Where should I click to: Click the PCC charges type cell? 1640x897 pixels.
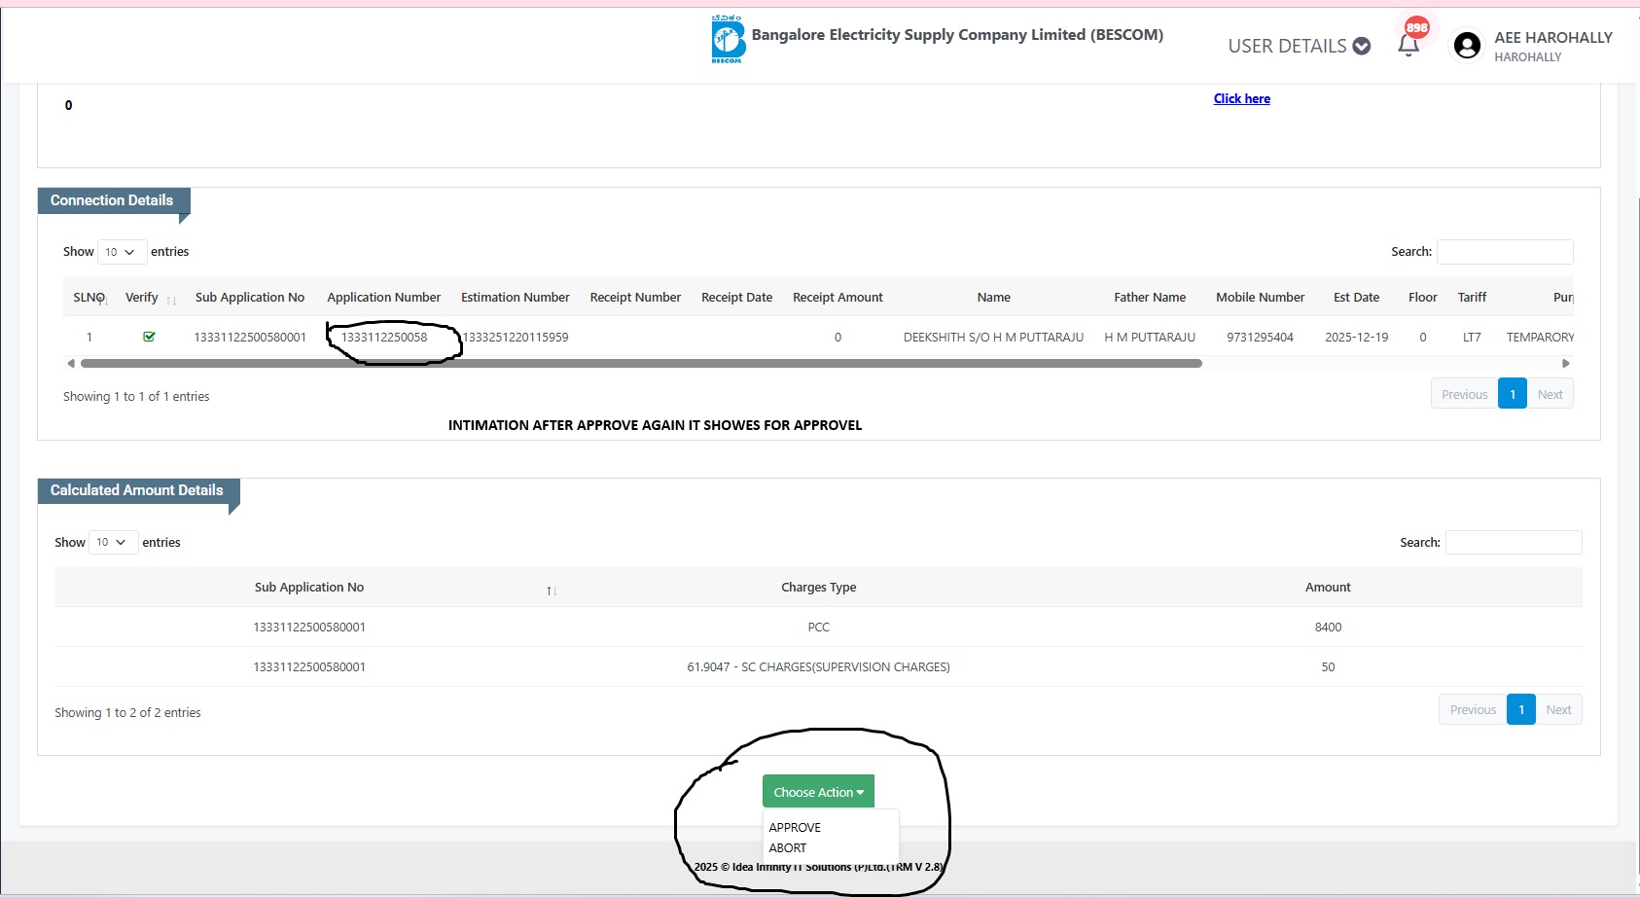click(818, 628)
